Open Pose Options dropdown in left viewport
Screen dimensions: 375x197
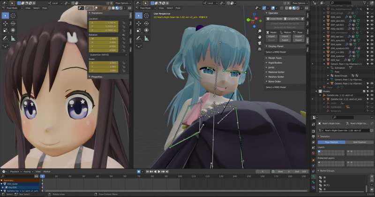coord(123,3)
